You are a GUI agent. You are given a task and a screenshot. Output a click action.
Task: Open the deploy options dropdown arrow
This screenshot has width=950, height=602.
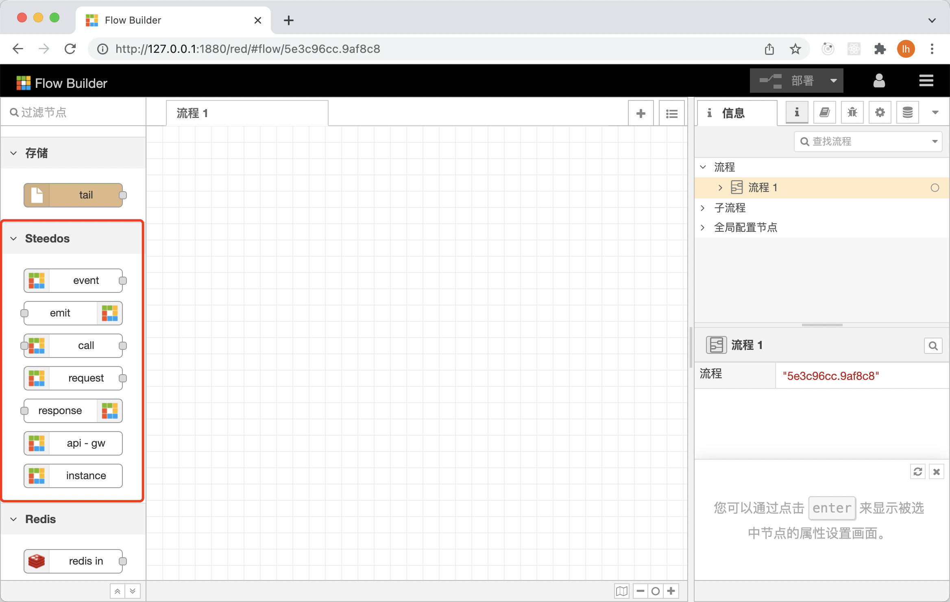point(834,81)
